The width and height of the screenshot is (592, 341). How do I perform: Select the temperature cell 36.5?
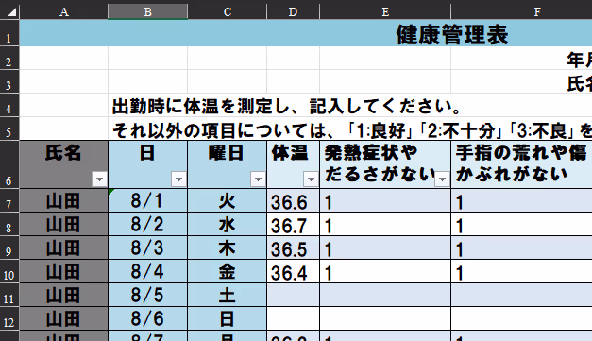pos(294,247)
